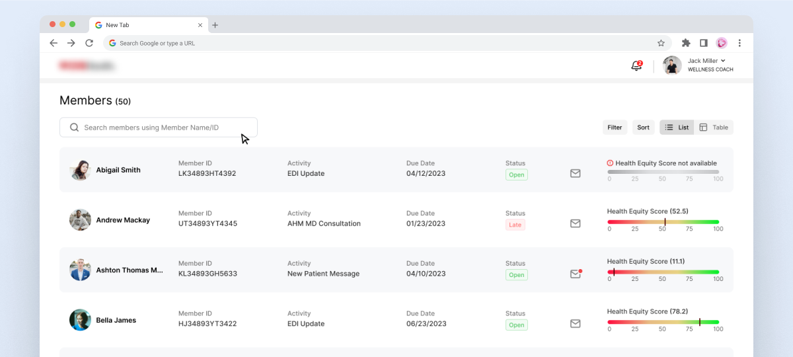Click Bella James Health Equity Score bar
The image size is (793, 357).
coord(663,322)
